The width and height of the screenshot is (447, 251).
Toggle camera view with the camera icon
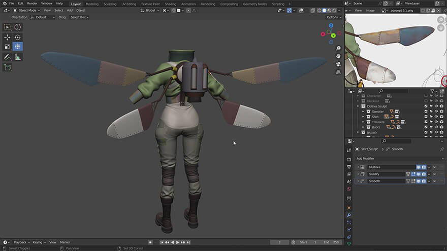click(338, 64)
